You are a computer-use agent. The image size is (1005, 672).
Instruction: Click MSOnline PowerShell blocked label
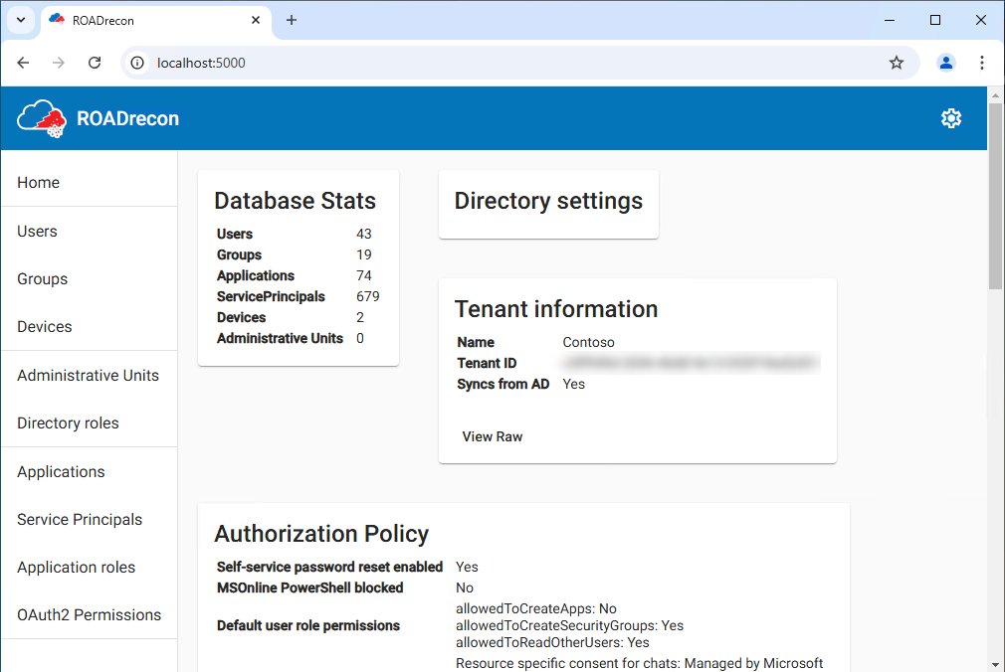[309, 588]
